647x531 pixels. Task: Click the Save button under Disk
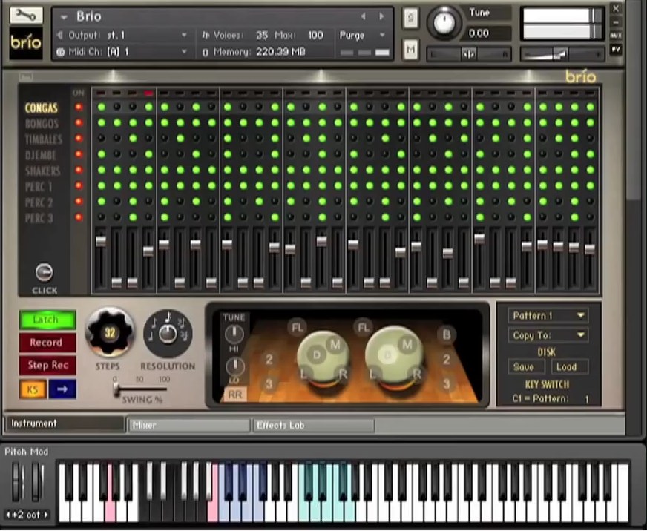(x=525, y=367)
